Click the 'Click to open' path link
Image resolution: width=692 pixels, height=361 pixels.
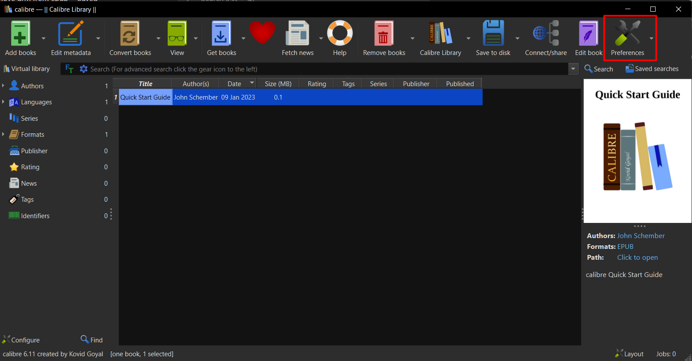[637, 257]
